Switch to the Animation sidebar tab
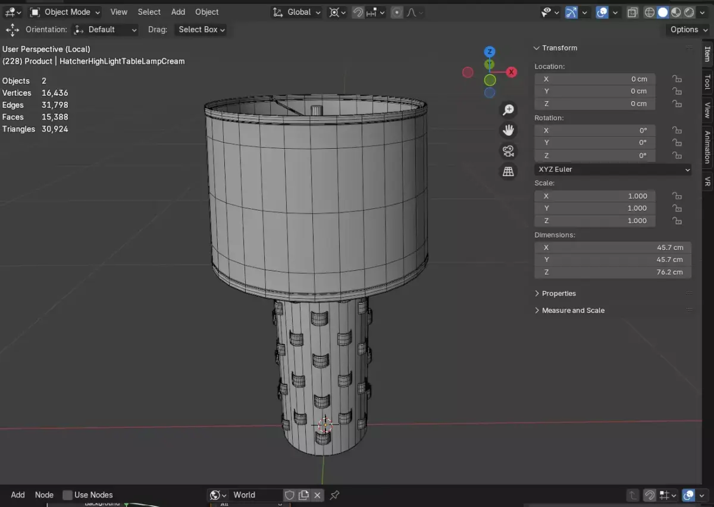The height and width of the screenshot is (507, 714). [x=707, y=147]
